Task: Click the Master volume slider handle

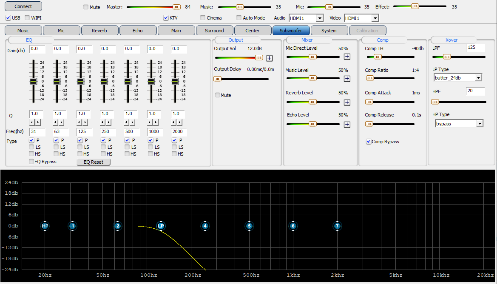Action: (x=176, y=7)
